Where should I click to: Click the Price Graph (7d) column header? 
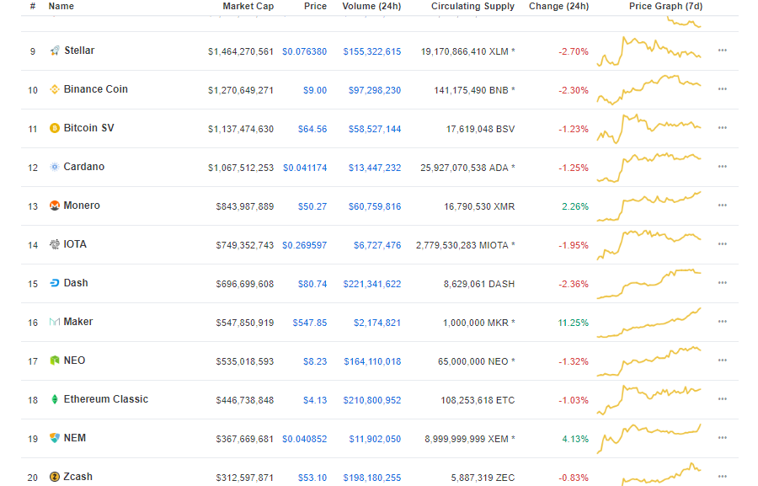[x=665, y=6]
